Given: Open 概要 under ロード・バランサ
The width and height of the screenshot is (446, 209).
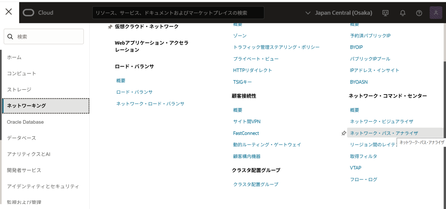Looking at the screenshot, I should [121, 81].
